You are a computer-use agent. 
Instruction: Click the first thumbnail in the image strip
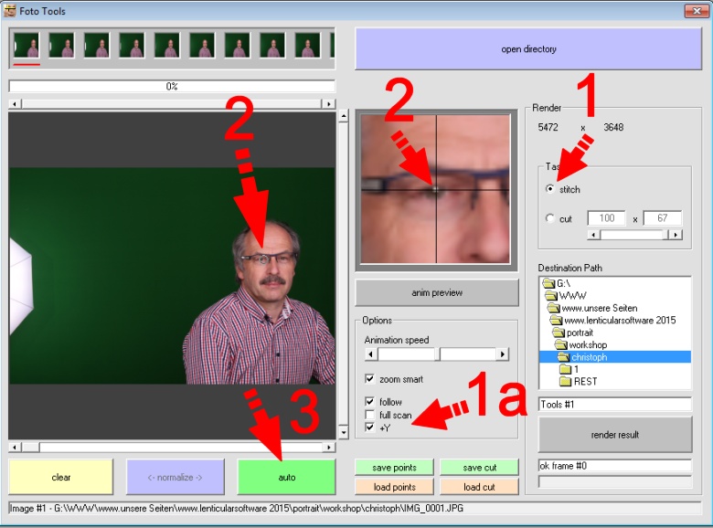click(x=26, y=45)
